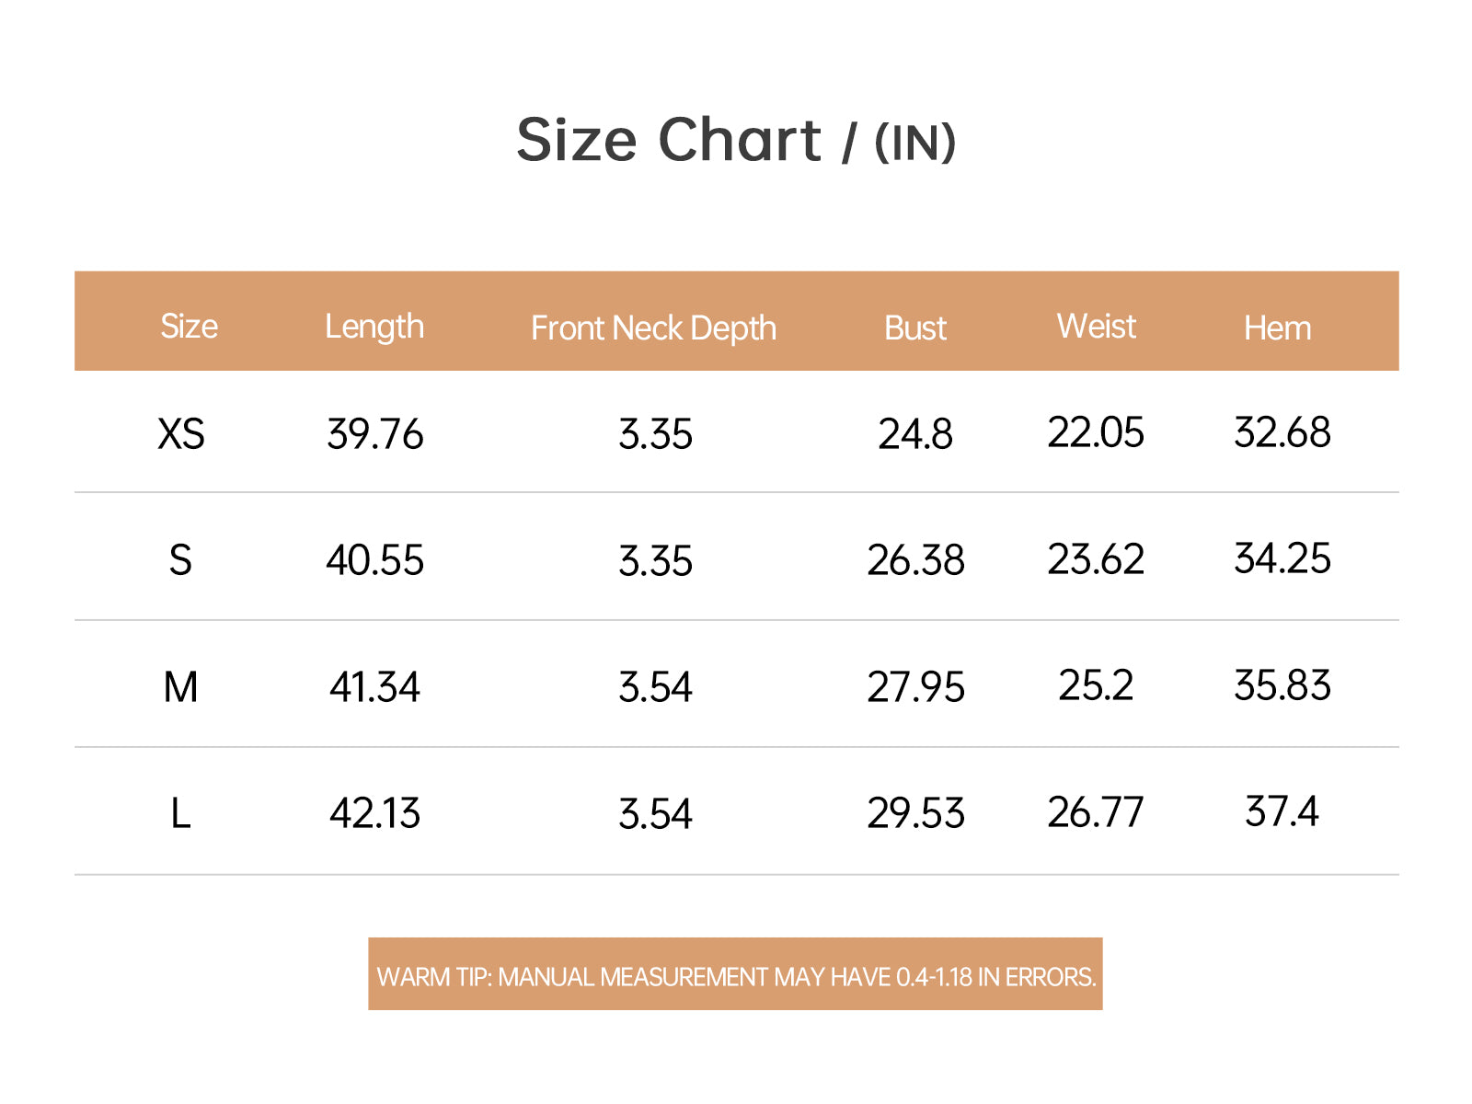Select the M size row label
1472x1104 pixels.
181,686
